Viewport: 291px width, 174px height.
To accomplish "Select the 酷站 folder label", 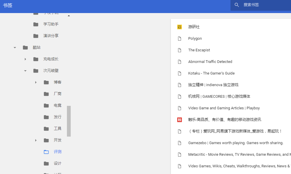I will (37, 47).
